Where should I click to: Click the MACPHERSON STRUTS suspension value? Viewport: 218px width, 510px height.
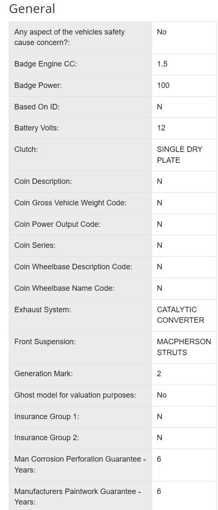184,347
